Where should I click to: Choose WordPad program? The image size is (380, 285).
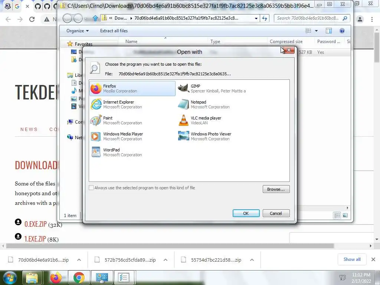coord(132,152)
